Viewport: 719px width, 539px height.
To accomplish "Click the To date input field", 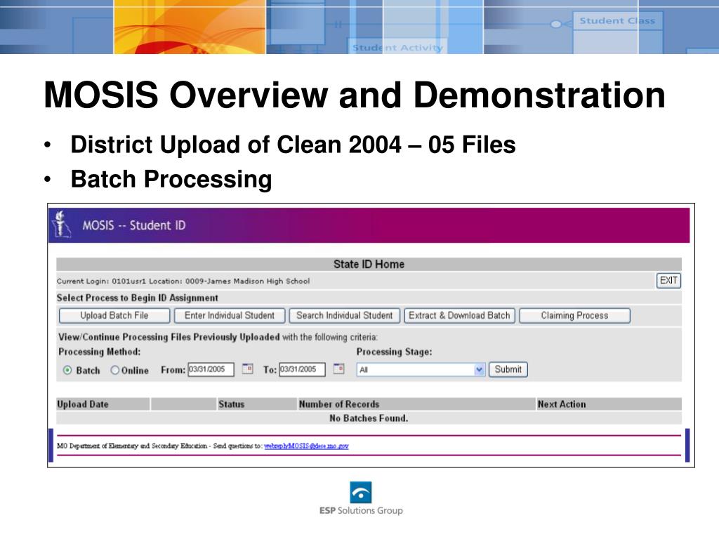I will point(302,369).
